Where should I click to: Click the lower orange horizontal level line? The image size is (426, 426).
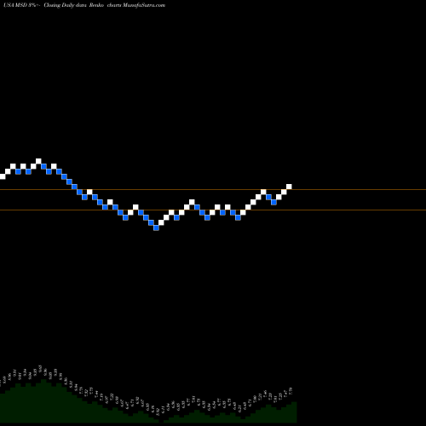[213, 210]
